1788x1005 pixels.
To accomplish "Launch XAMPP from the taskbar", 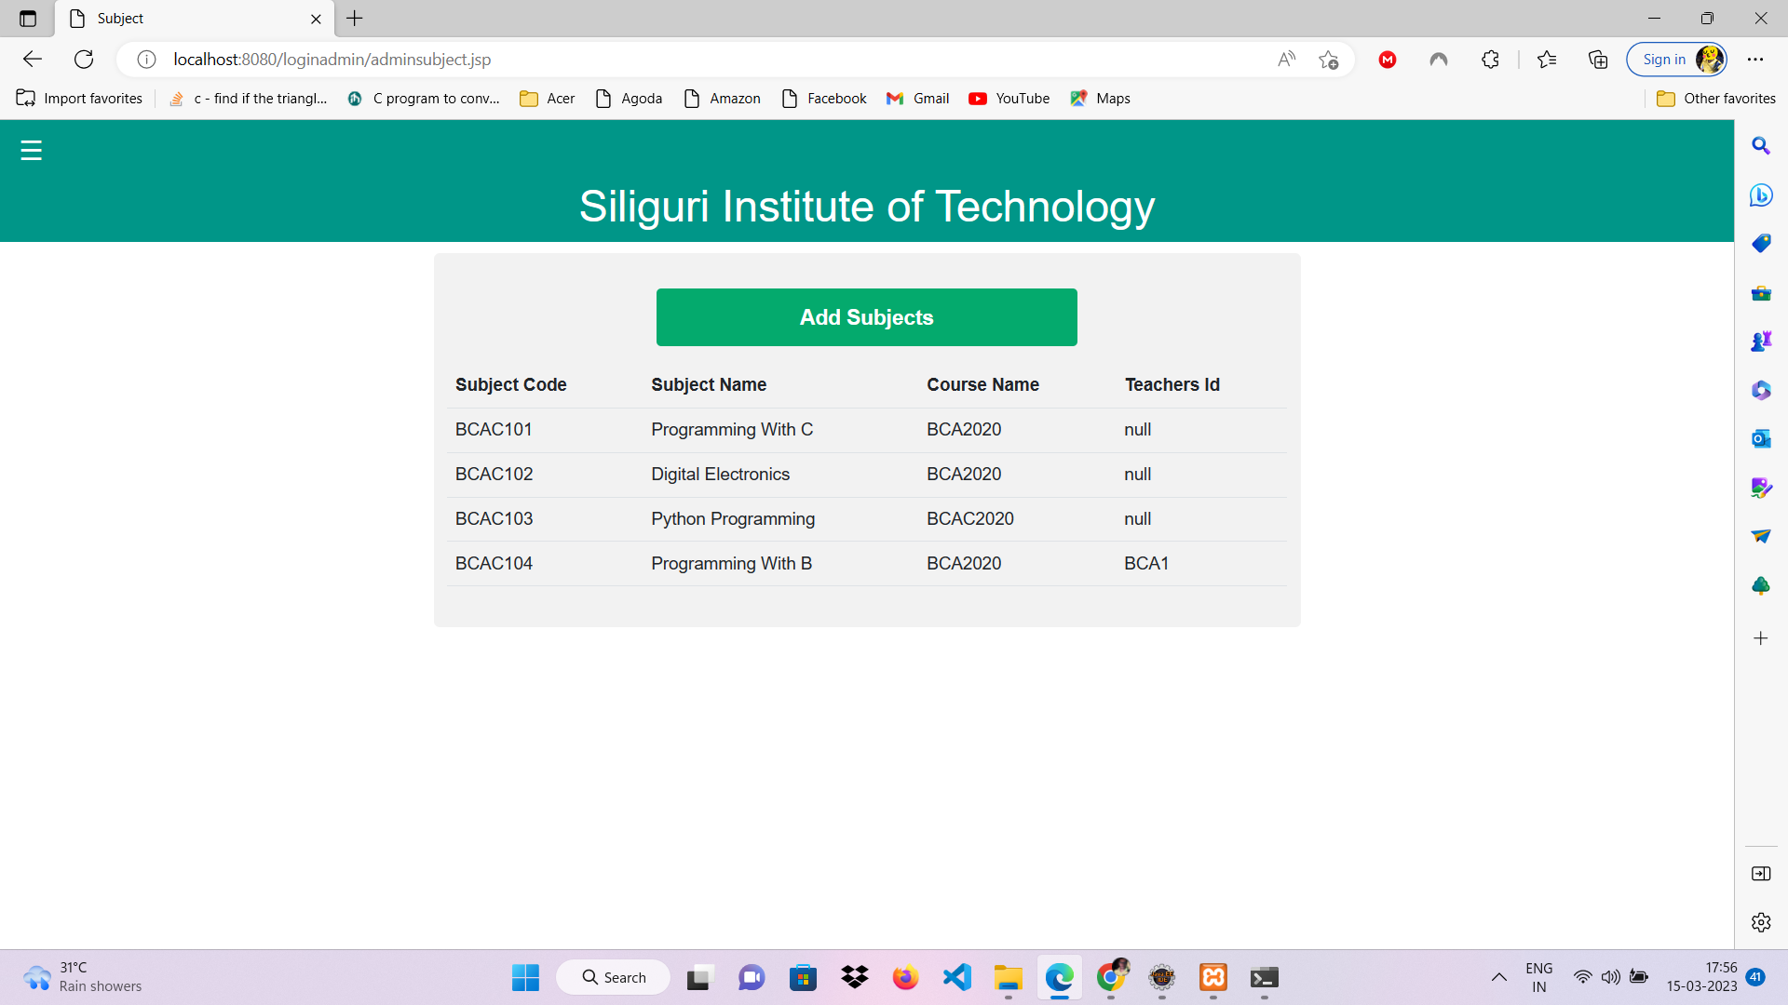I will coord(1212,977).
